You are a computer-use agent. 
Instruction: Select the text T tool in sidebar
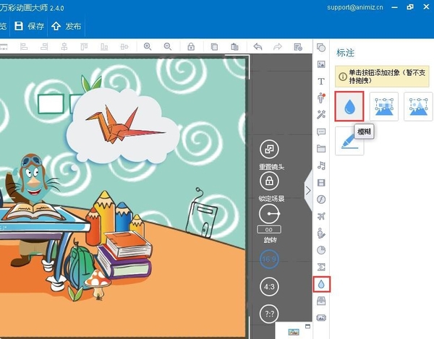[x=321, y=81]
